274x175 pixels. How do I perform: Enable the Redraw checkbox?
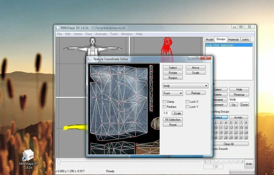click(164, 107)
